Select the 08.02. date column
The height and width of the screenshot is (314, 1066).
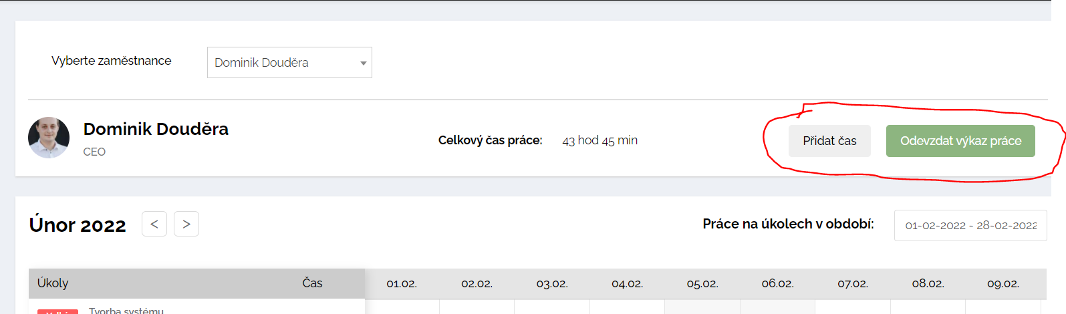coord(928,284)
